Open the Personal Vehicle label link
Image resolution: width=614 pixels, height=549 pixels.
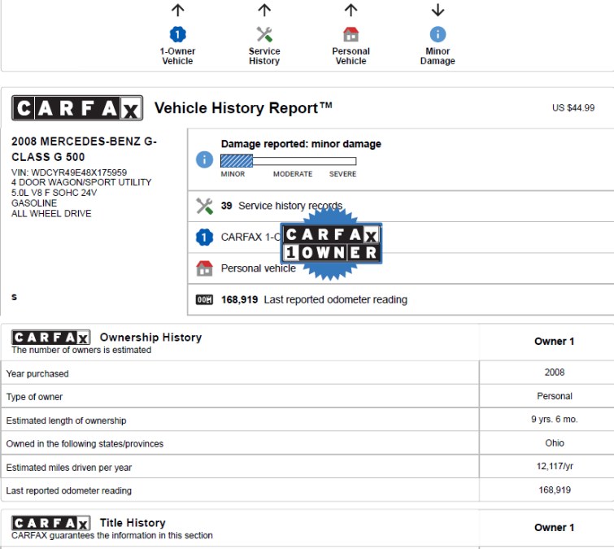coord(351,56)
